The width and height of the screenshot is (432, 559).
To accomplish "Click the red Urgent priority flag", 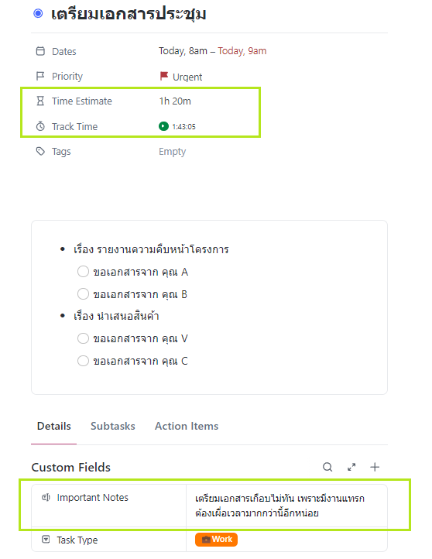I will (x=164, y=76).
